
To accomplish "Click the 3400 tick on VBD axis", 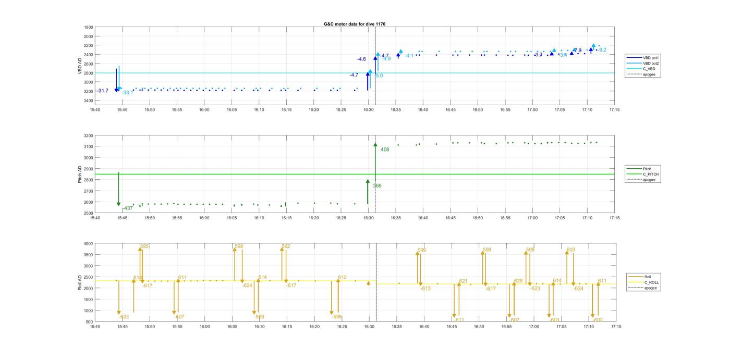I will coord(89,101).
